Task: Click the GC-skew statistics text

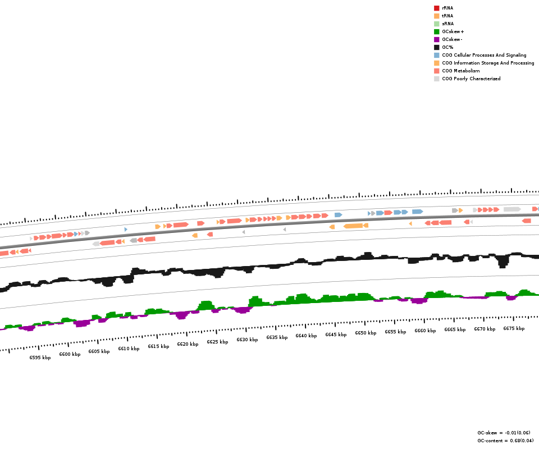Action: [x=504, y=433]
